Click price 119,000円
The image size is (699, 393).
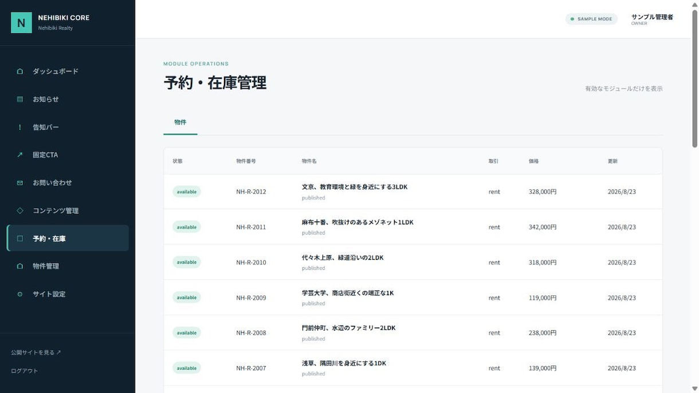543,297
